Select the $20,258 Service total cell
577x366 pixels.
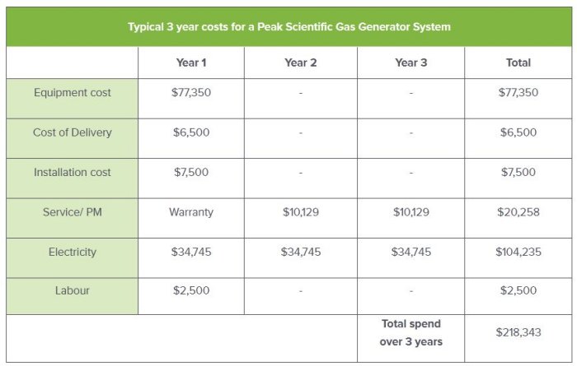click(x=518, y=212)
